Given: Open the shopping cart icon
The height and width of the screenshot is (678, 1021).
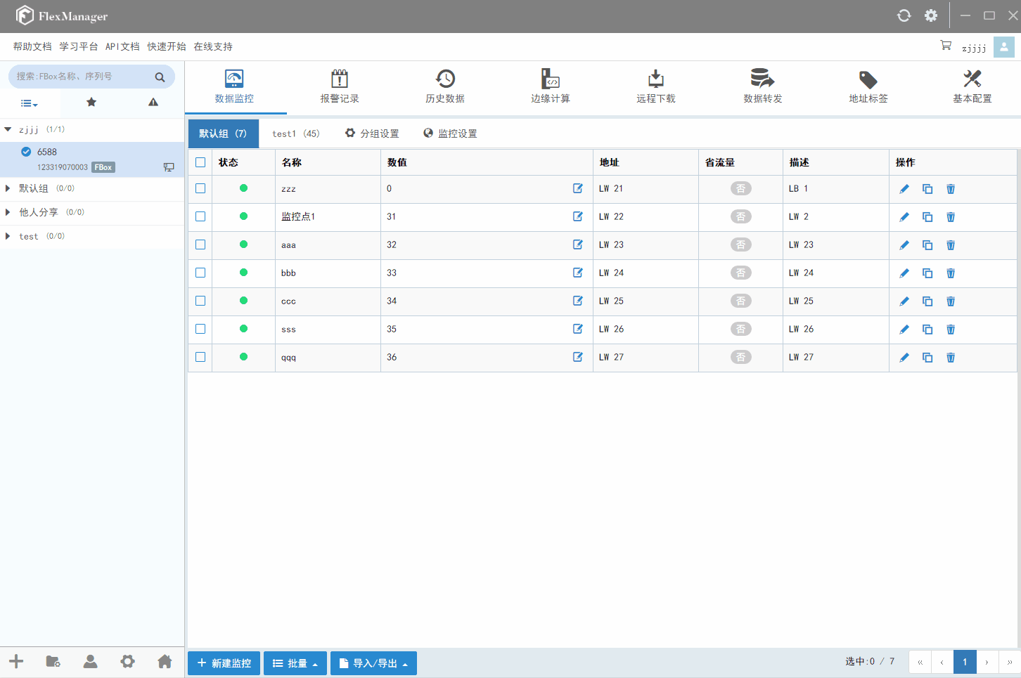Looking at the screenshot, I should pyautogui.click(x=946, y=46).
